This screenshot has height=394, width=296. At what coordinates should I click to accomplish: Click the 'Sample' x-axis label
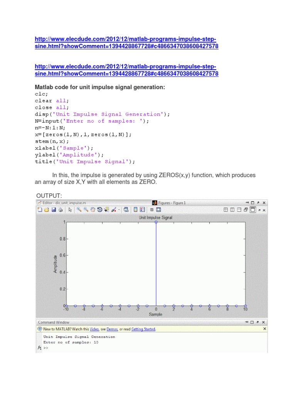pos(156,314)
